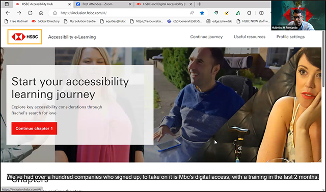The height and width of the screenshot is (192, 326).
Task: Close the HSBC Accessibility Hub tab
Action: click(x=69, y=4)
